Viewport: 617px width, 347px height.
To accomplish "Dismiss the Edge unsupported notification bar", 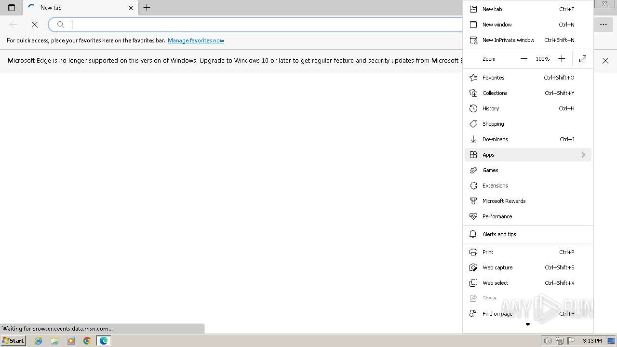I will pos(605,61).
